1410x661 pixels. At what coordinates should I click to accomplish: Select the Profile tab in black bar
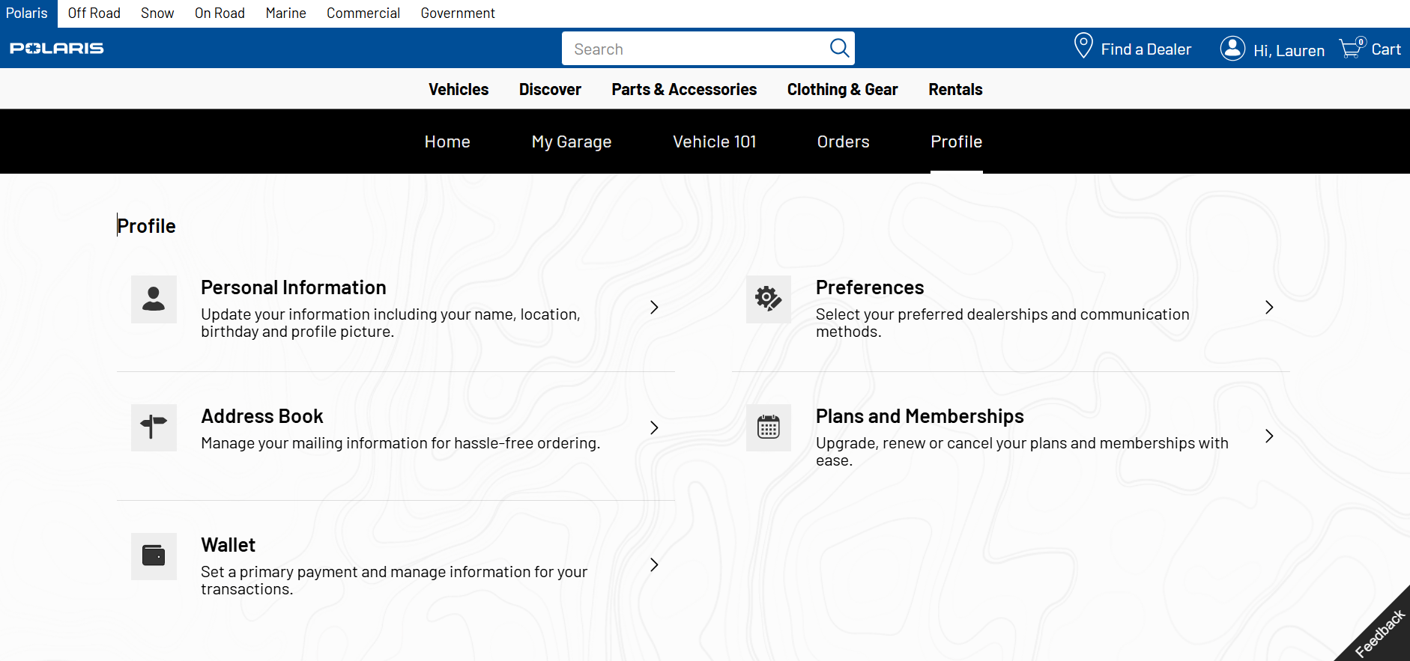[x=957, y=141]
